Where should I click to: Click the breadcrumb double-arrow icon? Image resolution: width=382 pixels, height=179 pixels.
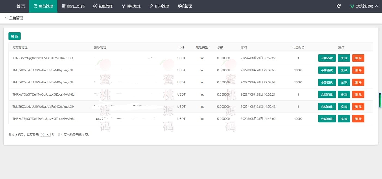coord(6,18)
